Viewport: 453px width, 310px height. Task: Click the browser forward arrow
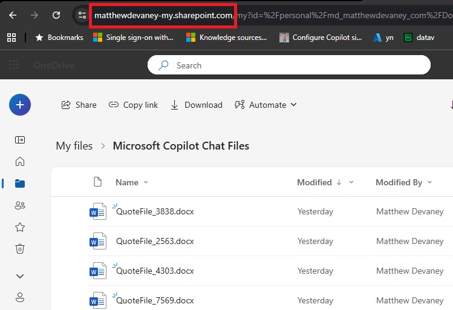[34, 15]
